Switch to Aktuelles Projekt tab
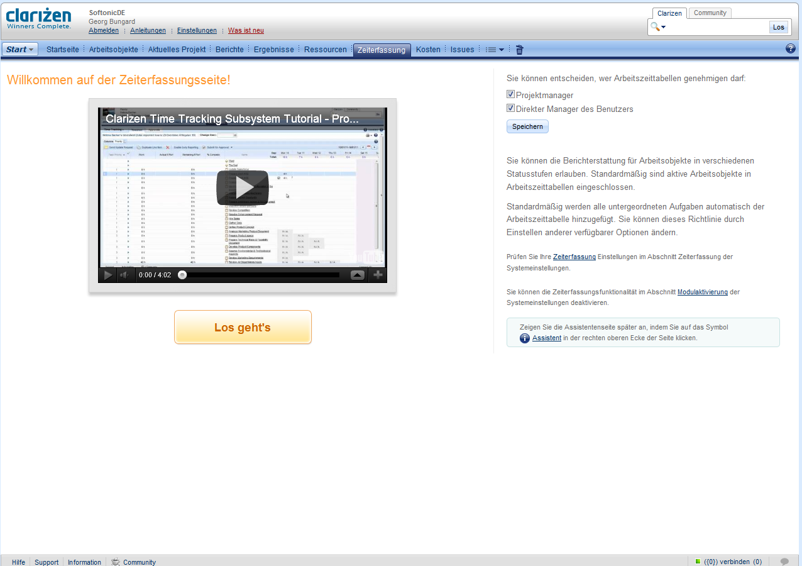The height and width of the screenshot is (566, 802). pyautogui.click(x=177, y=49)
